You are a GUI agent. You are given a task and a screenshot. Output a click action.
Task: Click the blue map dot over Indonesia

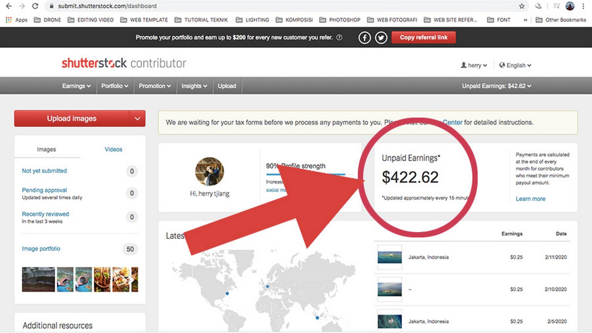coord(317,318)
